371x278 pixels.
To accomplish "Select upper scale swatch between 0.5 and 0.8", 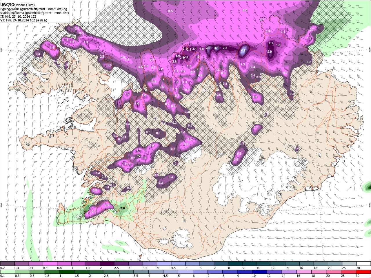I will pos(50,264).
